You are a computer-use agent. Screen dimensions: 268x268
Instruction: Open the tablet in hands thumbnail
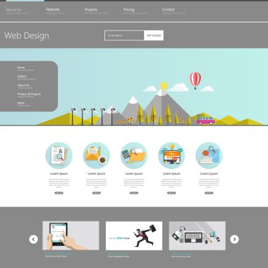(x=71, y=236)
